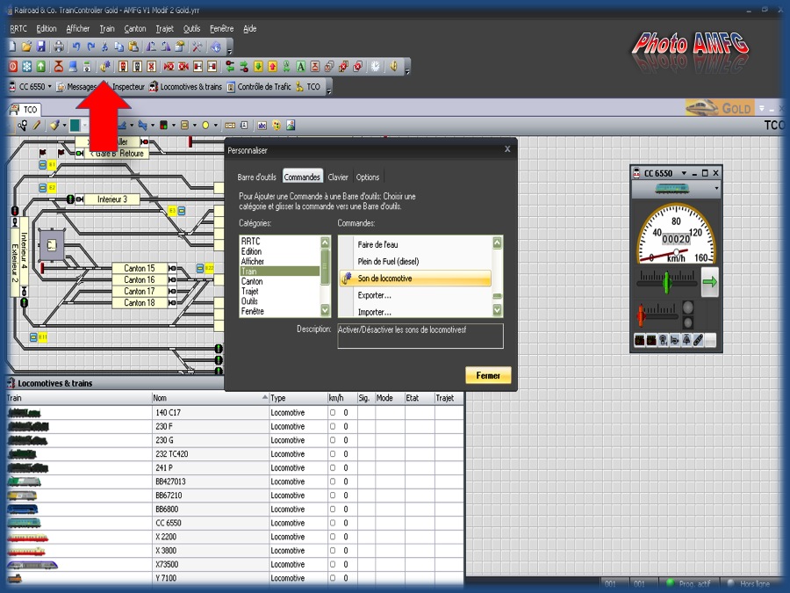Switch to the Options tab in Personnaliser
This screenshot has height=593, width=790.
[367, 177]
